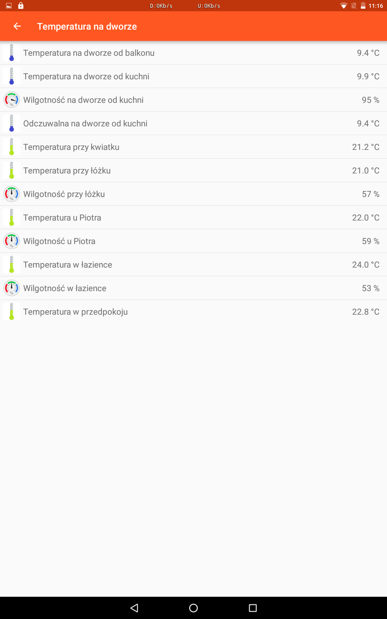The width and height of the screenshot is (387, 619).
Task: Select the Temperatura u Piotra row
Action: 193,217
